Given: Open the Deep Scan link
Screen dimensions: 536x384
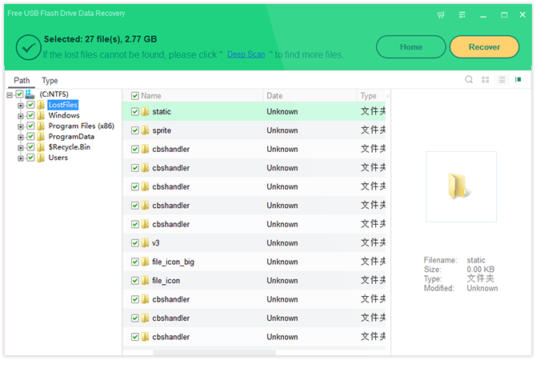Looking at the screenshot, I should coord(246,54).
